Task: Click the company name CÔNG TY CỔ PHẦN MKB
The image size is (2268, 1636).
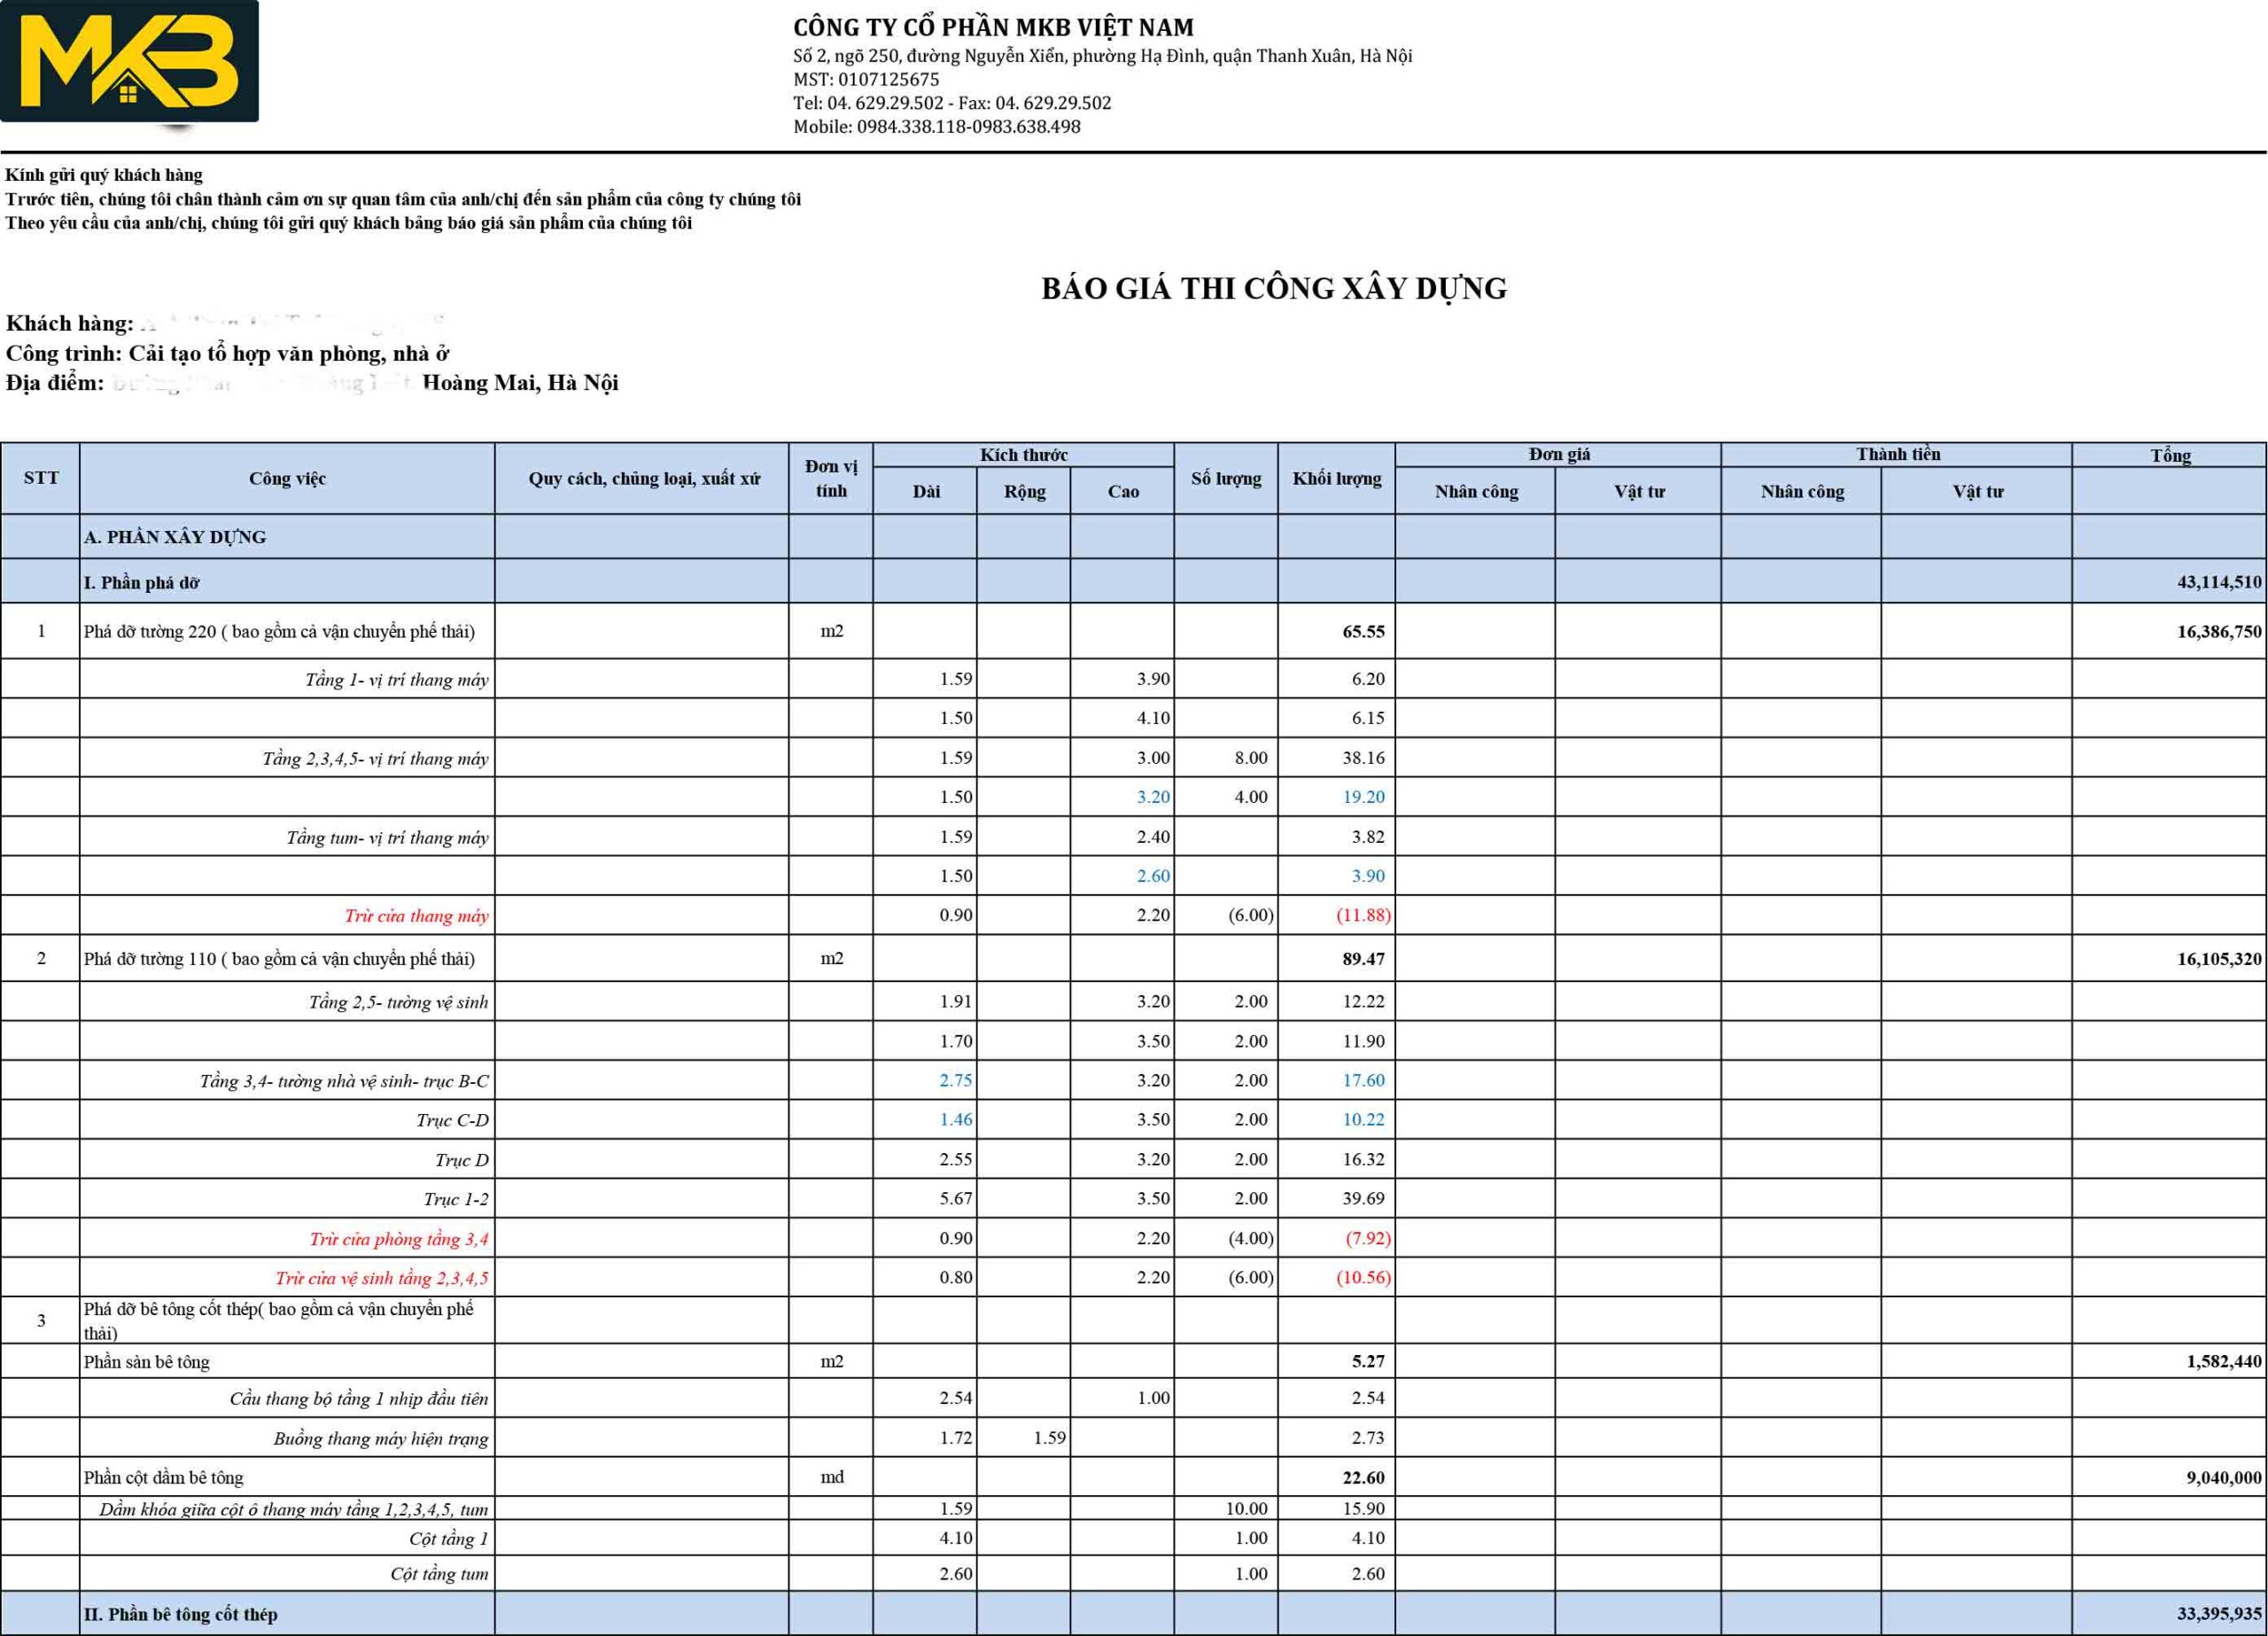Action: (x=992, y=28)
